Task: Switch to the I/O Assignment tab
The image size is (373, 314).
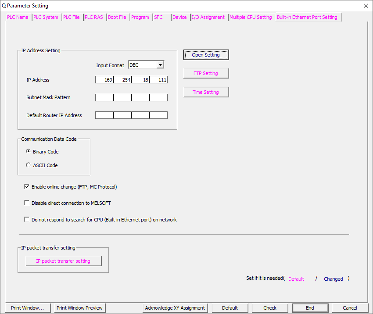Action: 208,17
